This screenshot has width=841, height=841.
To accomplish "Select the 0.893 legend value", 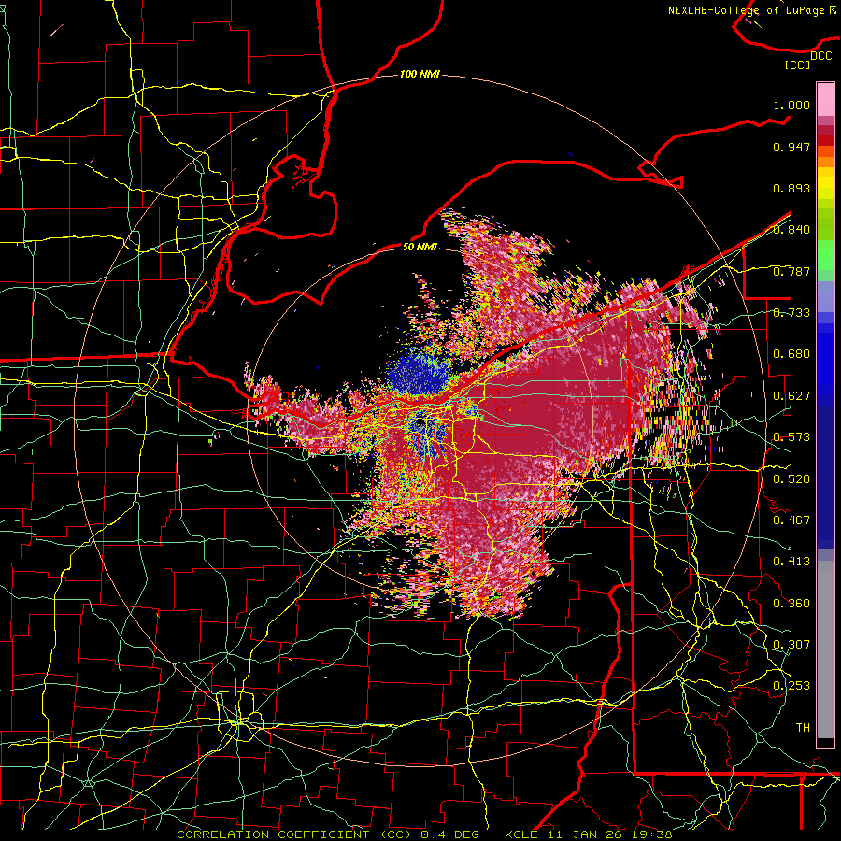I will pos(791,188).
